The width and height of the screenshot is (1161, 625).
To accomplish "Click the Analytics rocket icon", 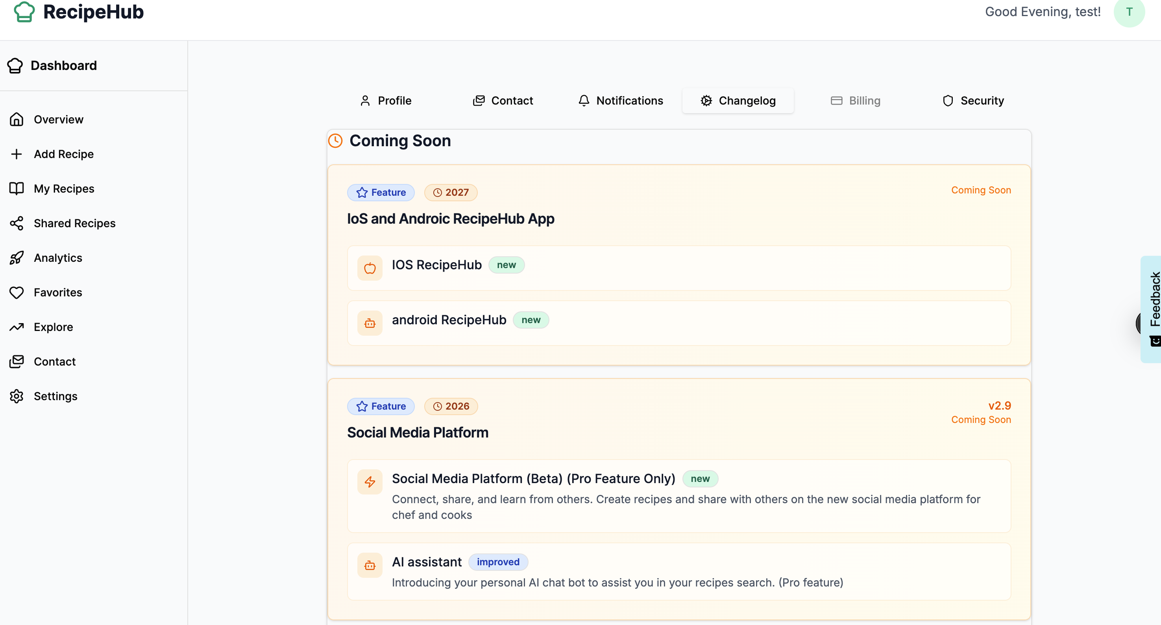I will 17,258.
